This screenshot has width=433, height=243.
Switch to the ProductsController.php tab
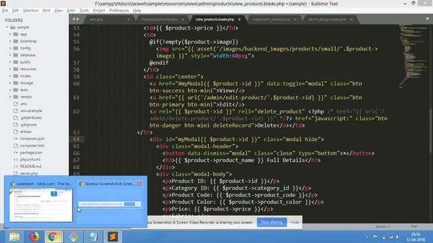(x=160, y=20)
